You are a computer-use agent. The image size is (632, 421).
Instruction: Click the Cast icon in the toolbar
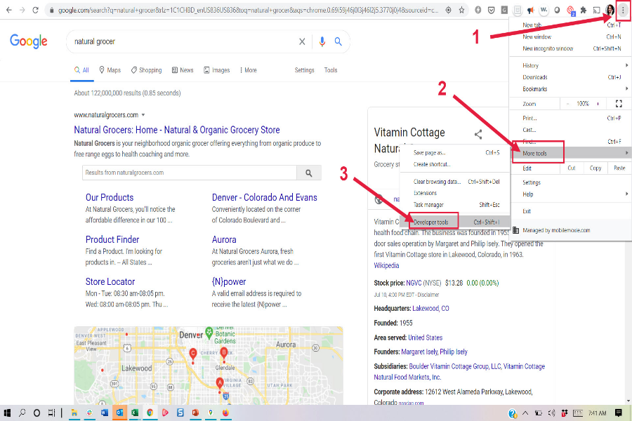click(597, 10)
